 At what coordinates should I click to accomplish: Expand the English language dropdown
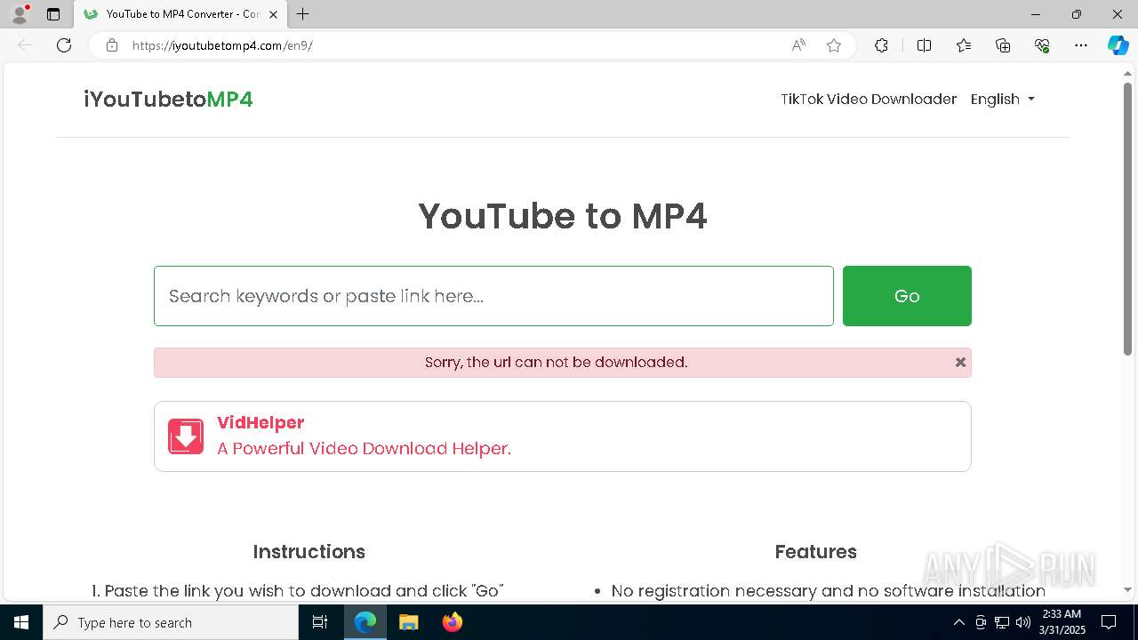1002,99
